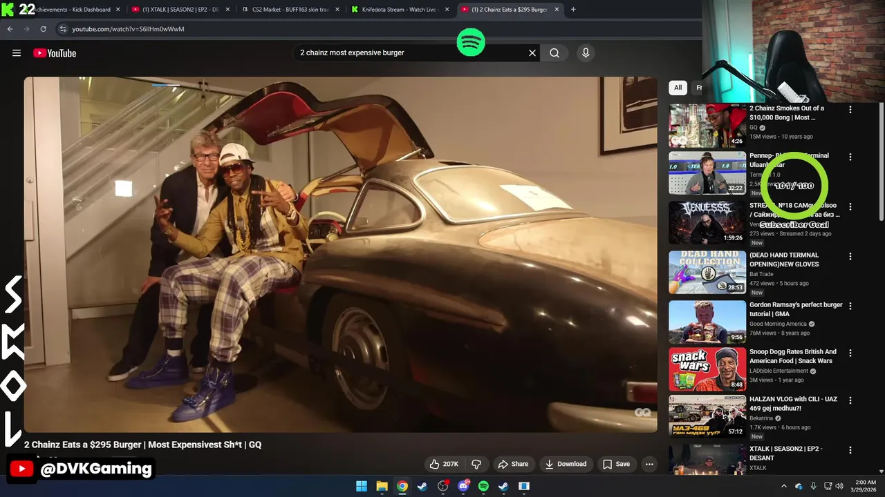Open File Explorer from taskbar
The height and width of the screenshot is (497, 885).
point(382,486)
